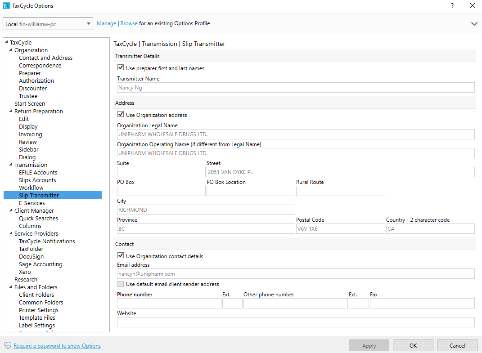This screenshot has height=353, width=482.
Task: Select the Discounter tree item
Action: 33,89
